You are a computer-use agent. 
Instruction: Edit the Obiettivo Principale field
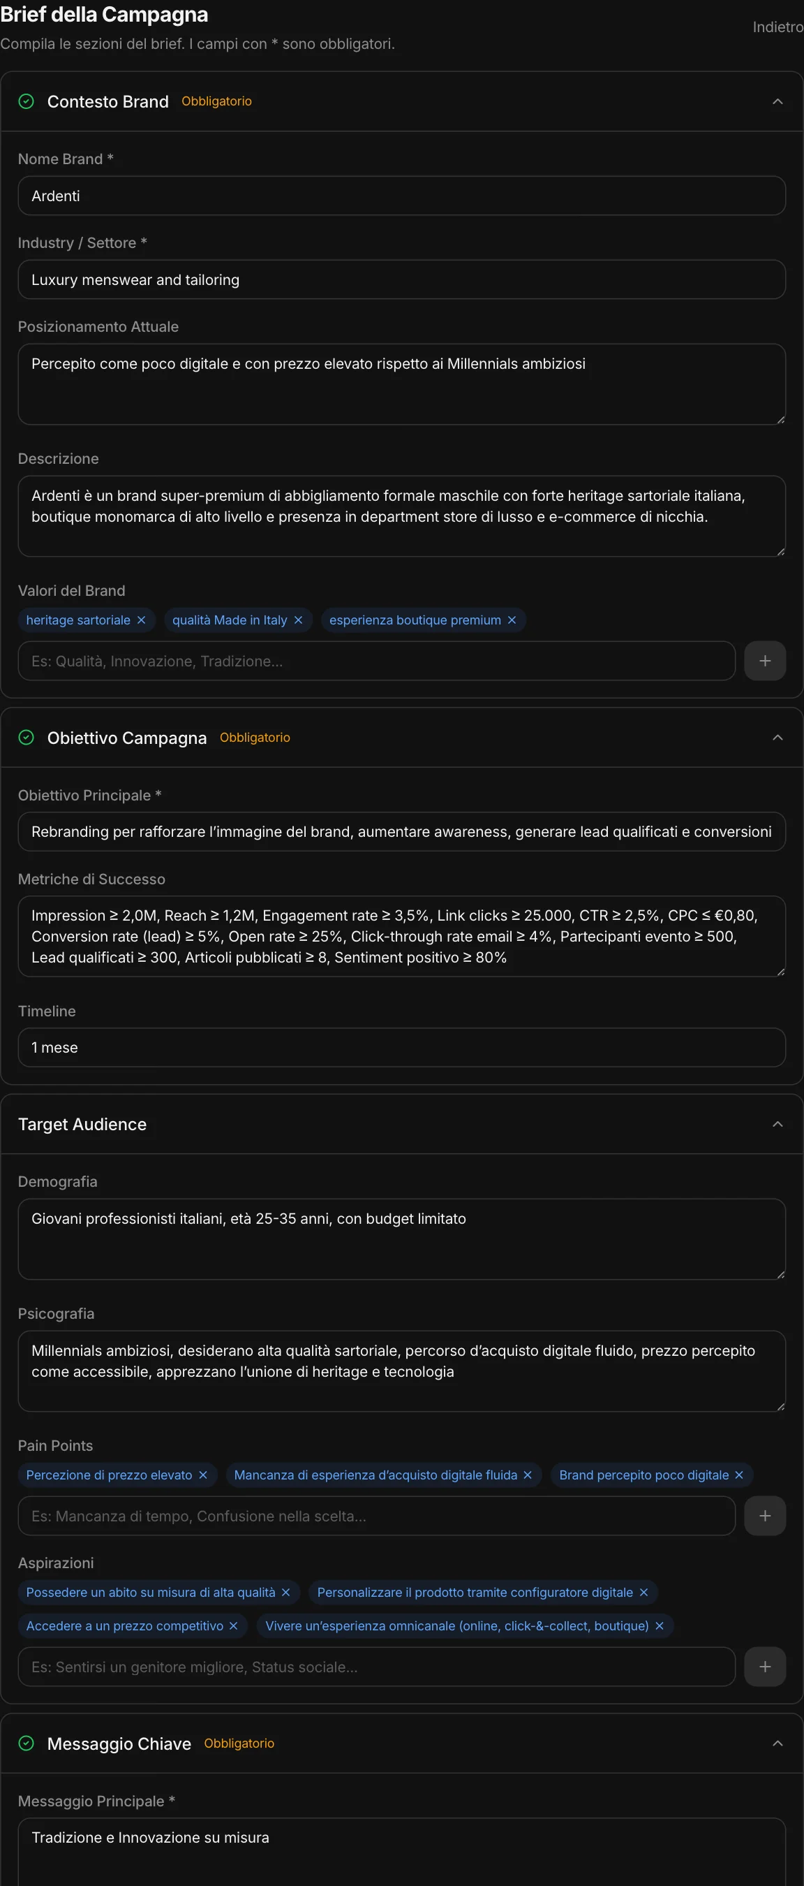401,832
